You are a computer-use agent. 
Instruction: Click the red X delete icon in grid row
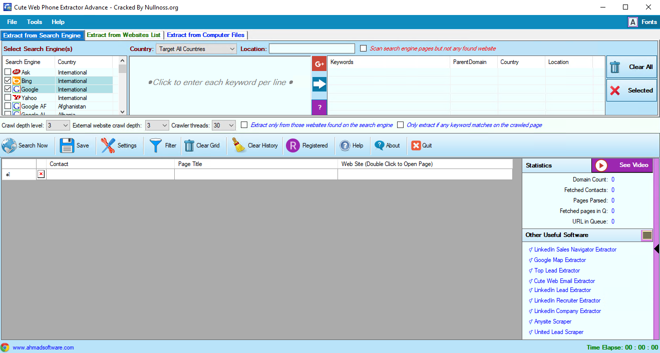click(x=41, y=173)
